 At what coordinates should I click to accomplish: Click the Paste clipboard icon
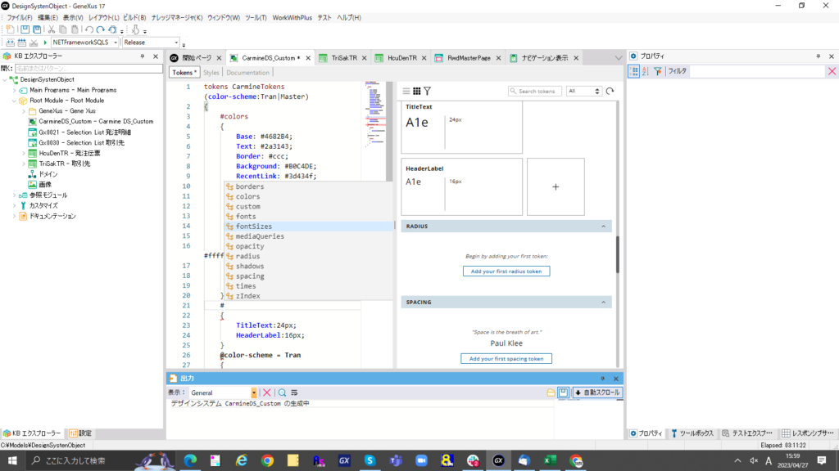[75, 29]
